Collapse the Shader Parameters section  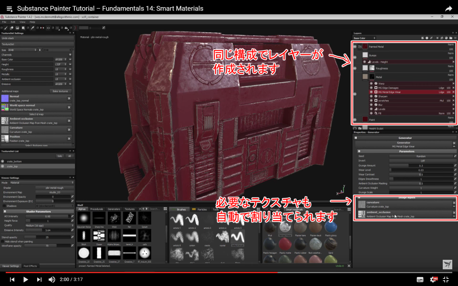tap(5, 211)
